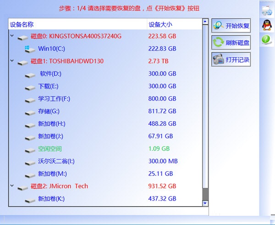This screenshot has height=225, width=275.
Task: Click the 设备名称 column header
Action: pos(77,24)
